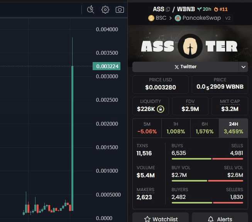Click the WBNB price box
This screenshot has height=222, width=252.
[x=220, y=84]
